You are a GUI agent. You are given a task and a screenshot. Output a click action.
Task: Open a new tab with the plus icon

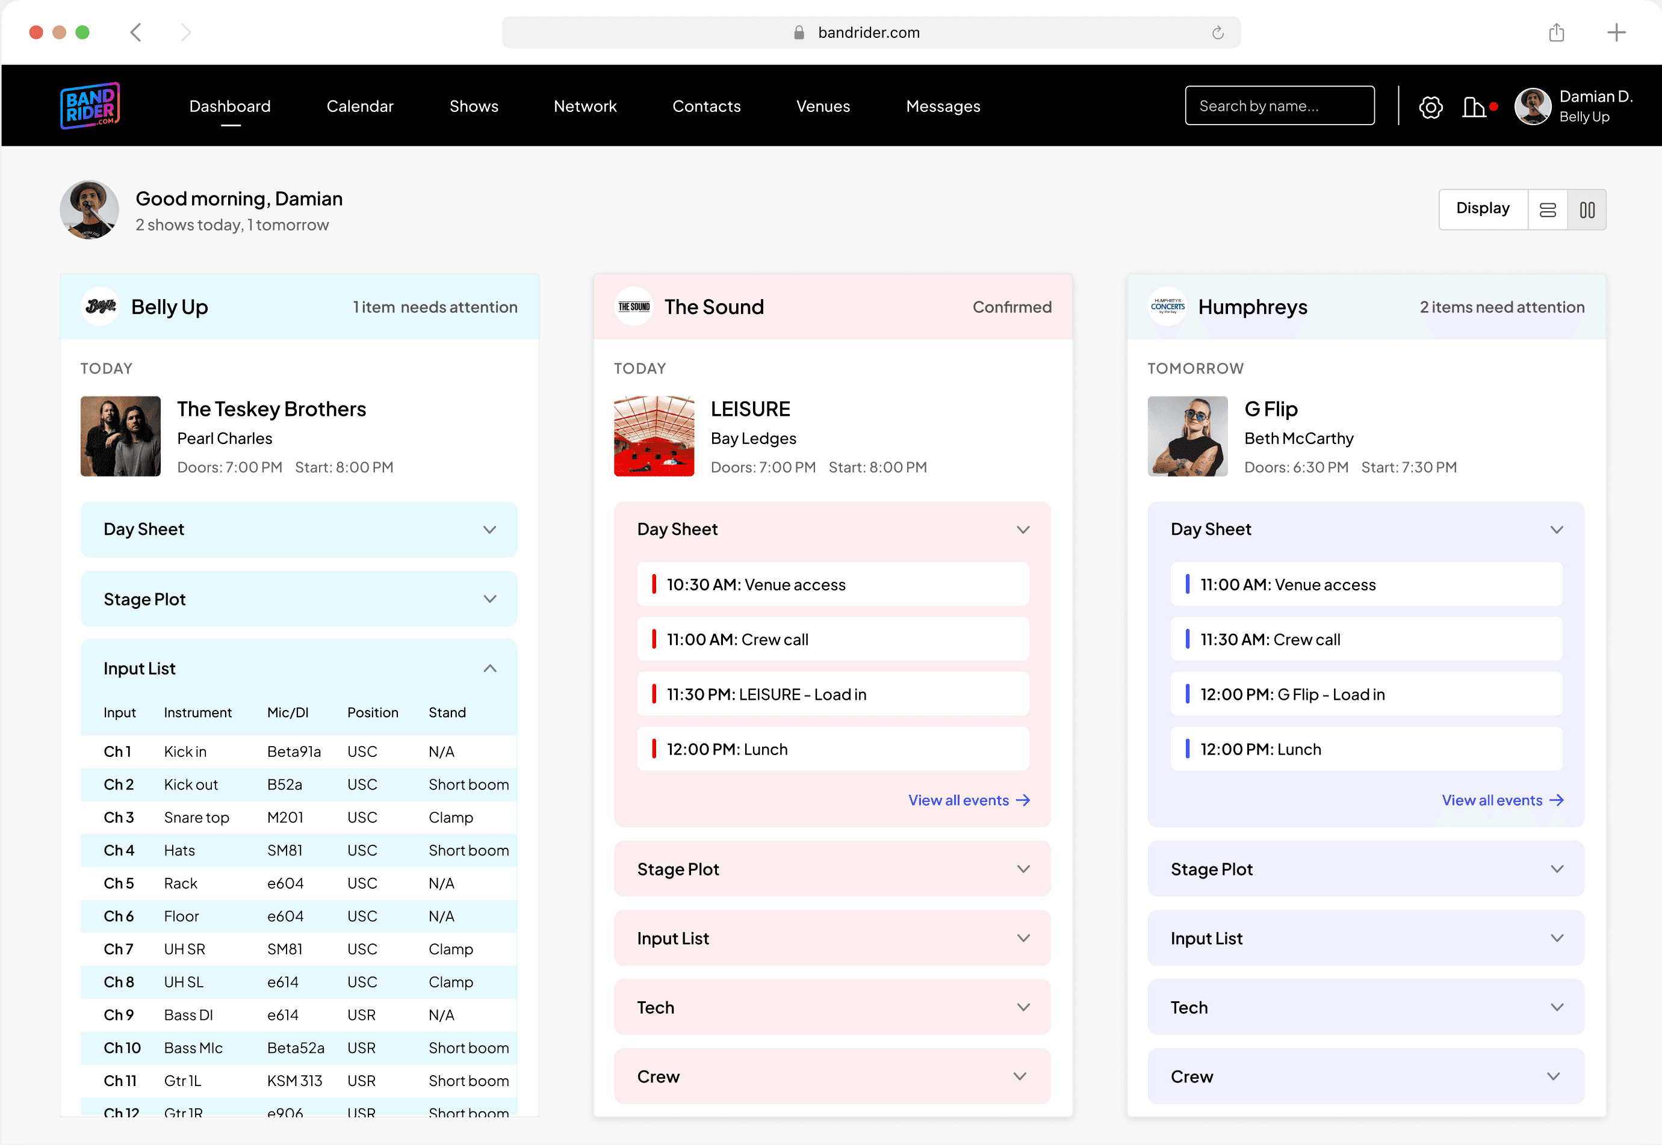[x=1616, y=33]
